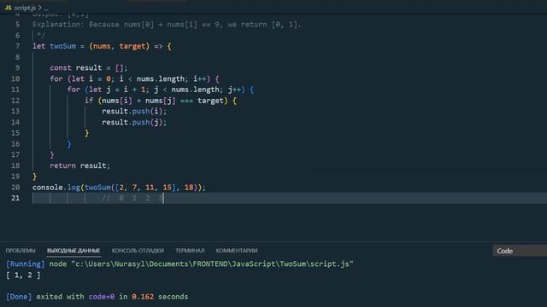Image resolution: width=547 pixels, height=307 pixels.
Task: Click line number 10 in the gutter
Action: 15,79
